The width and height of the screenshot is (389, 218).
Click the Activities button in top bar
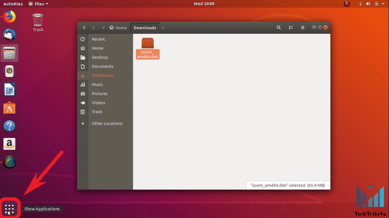coord(13,4)
